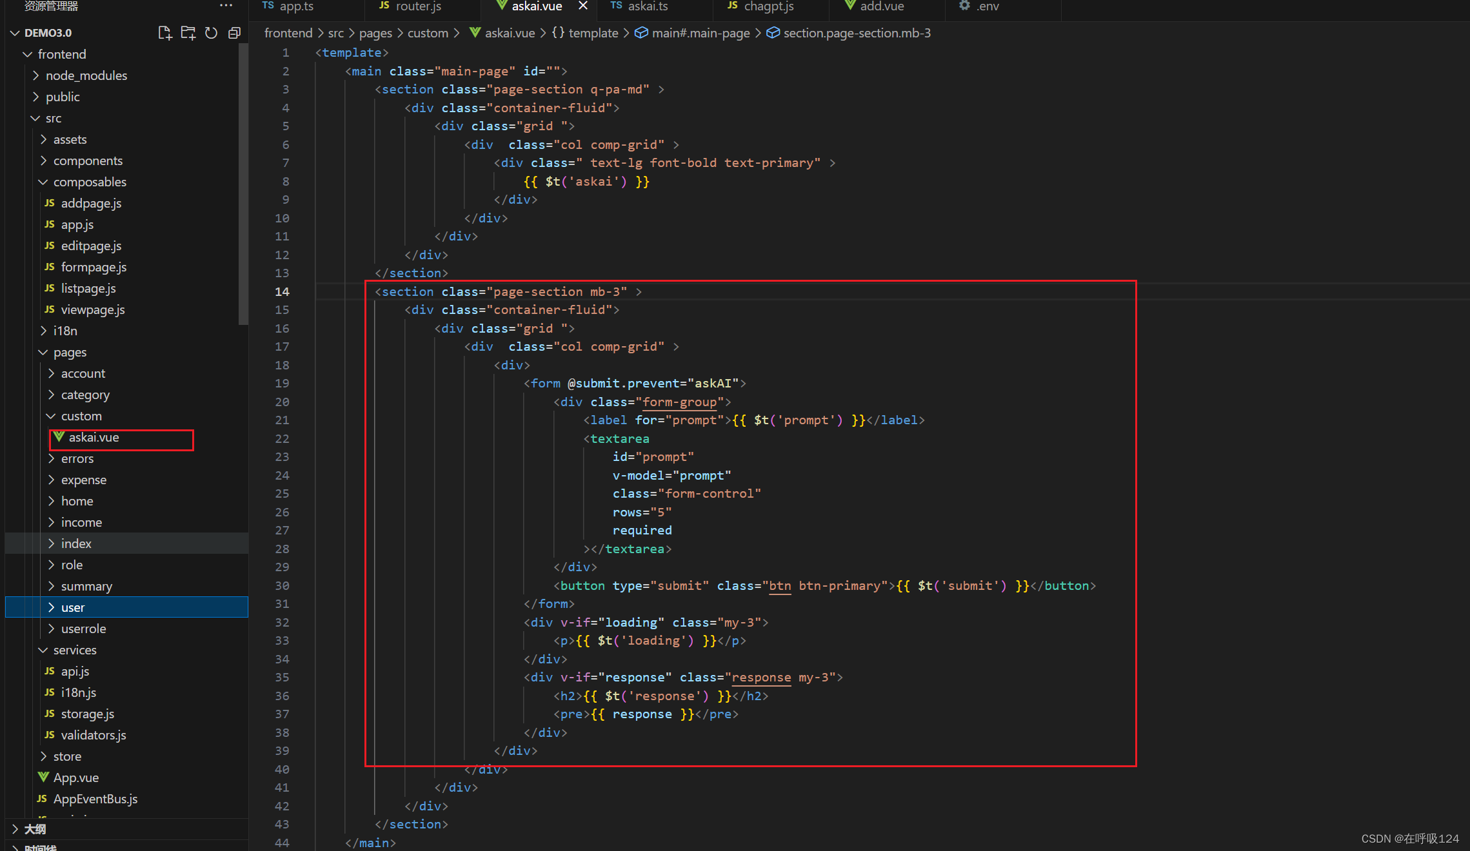Expand the node_modules folder
1470x851 pixels.
pyautogui.click(x=86, y=75)
